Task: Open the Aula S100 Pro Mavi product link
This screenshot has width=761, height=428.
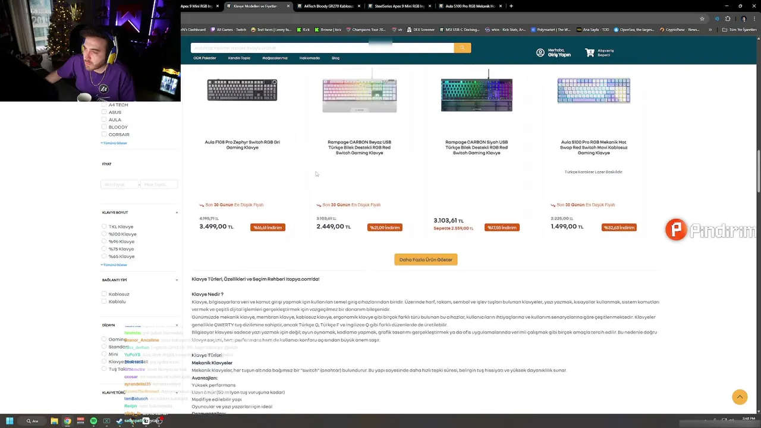Action: [593, 147]
